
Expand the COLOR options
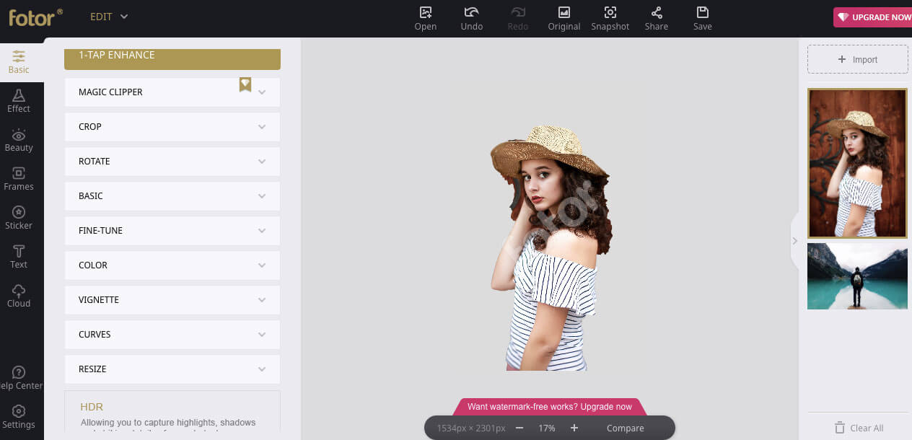(172, 265)
